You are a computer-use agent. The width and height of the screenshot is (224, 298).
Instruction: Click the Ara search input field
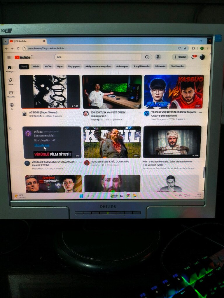point(98,57)
